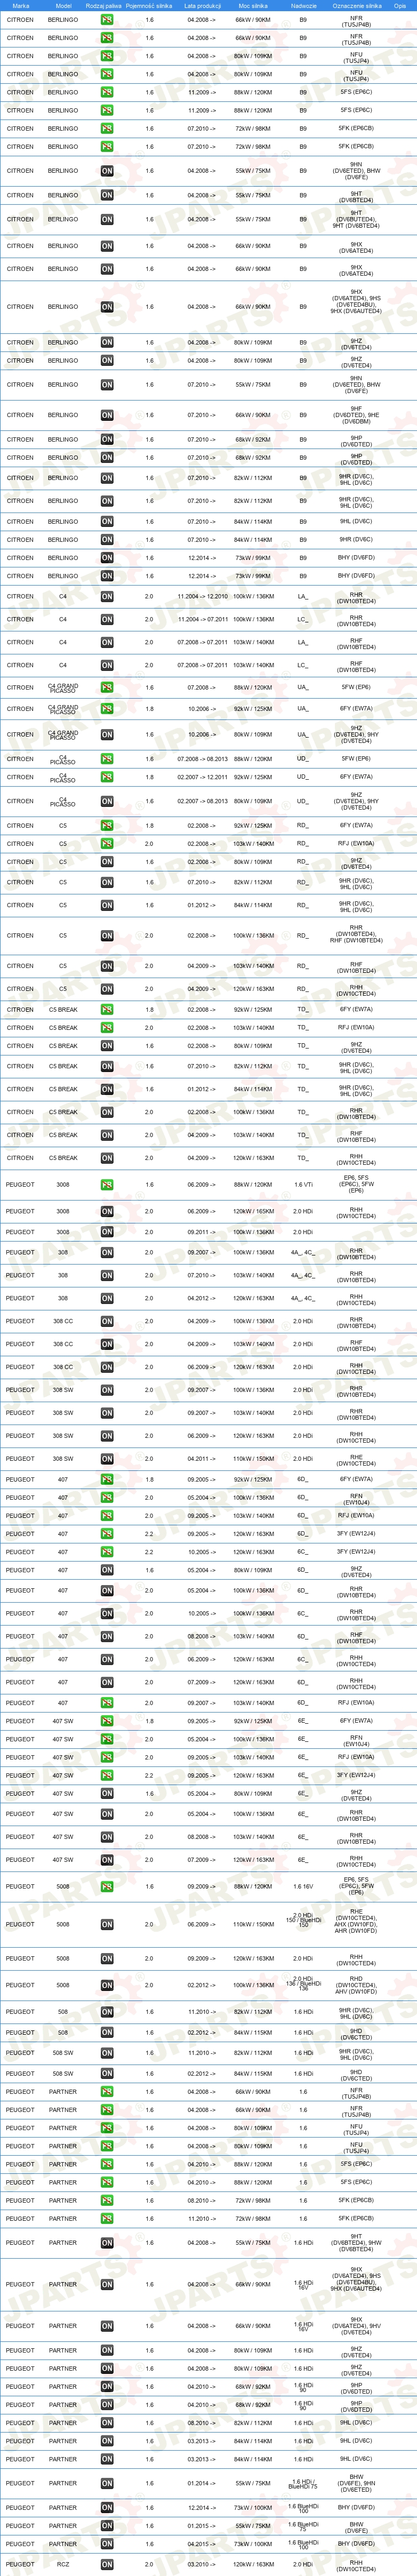The width and height of the screenshot is (417, 2576).
Task: Click diesel icon in C5 BREAK 84kW row
Action: 107,1089
